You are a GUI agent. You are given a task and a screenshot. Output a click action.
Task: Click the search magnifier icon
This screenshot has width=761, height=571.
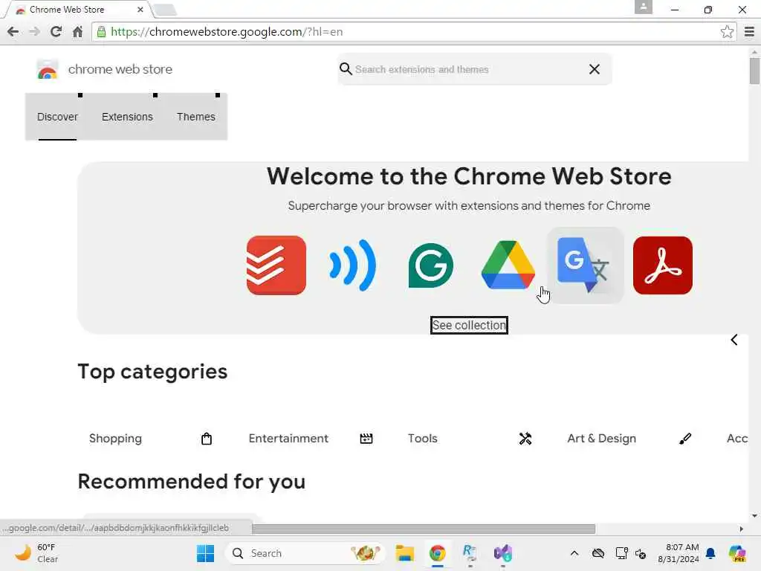[346, 69]
